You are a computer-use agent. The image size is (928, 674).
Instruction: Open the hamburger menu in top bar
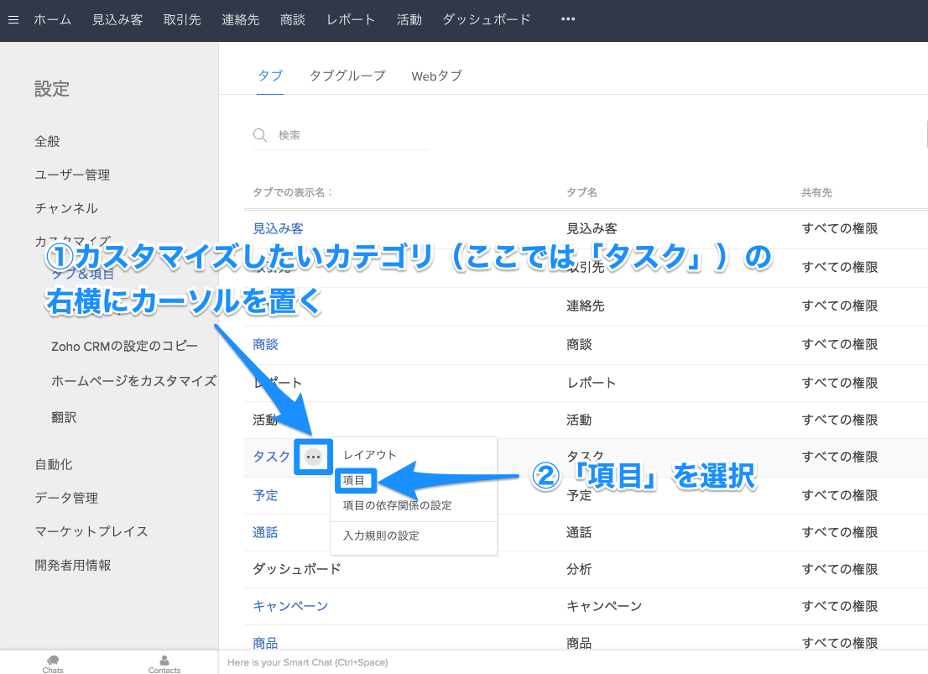pyautogui.click(x=13, y=19)
